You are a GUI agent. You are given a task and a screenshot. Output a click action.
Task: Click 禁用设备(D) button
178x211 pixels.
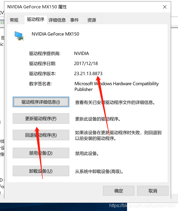41,153
